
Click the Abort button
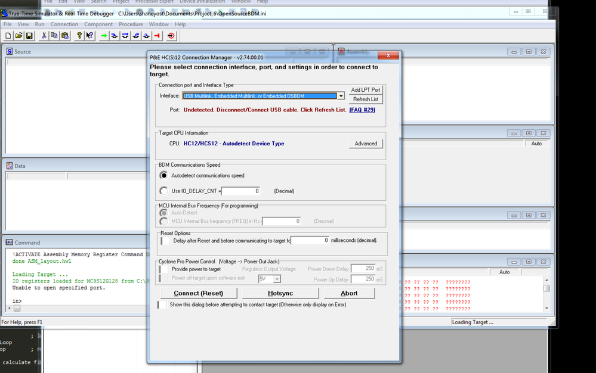(x=349, y=293)
